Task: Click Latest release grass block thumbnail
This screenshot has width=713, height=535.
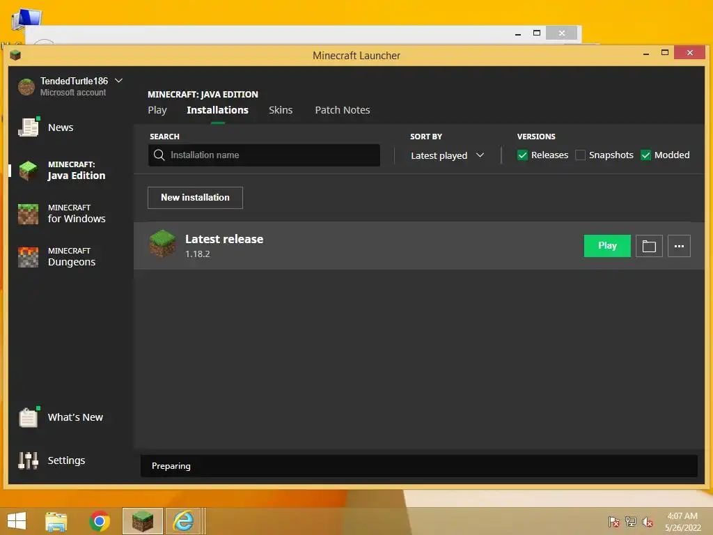Action: tap(162, 243)
